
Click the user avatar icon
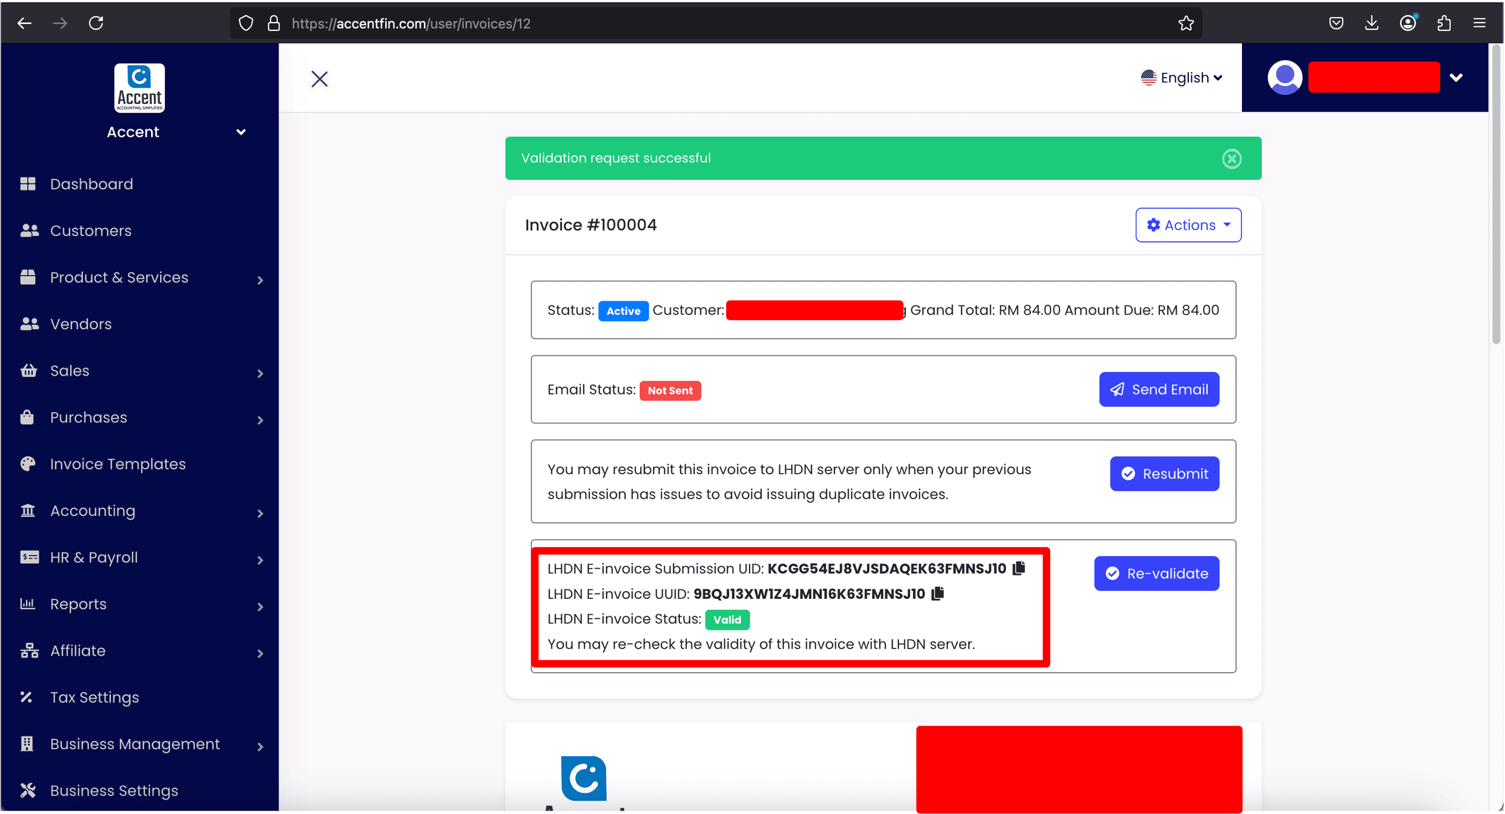pos(1284,77)
